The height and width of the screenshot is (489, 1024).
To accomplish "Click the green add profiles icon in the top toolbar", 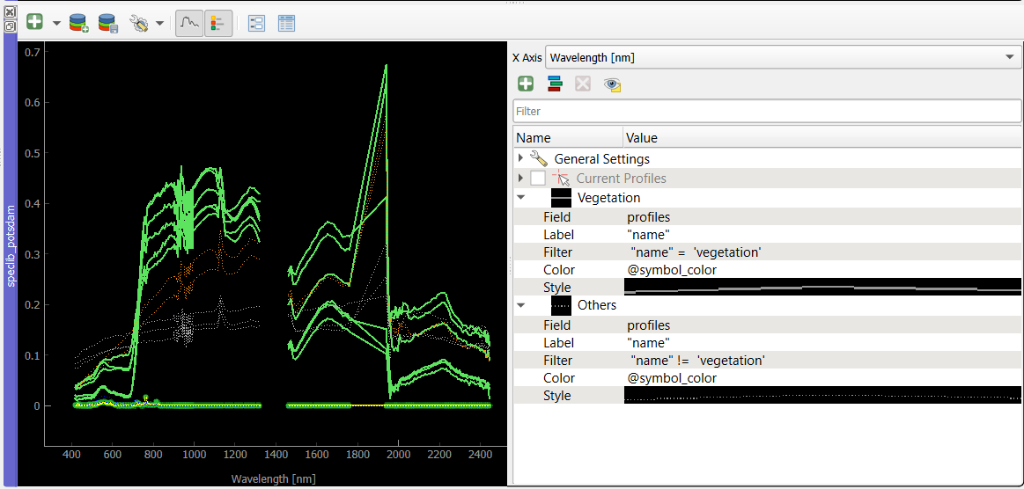I will [34, 23].
